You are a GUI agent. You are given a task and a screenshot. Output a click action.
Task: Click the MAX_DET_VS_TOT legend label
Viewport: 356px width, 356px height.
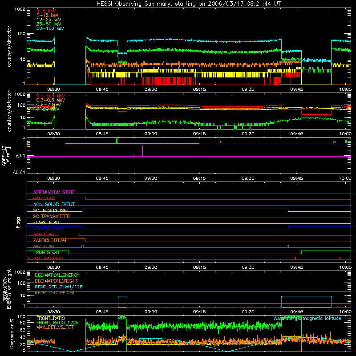tap(55, 327)
